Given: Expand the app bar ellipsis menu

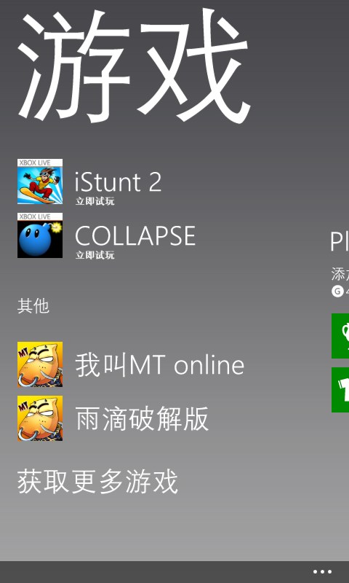Looking at the screenshot, I should coord(322,572).
